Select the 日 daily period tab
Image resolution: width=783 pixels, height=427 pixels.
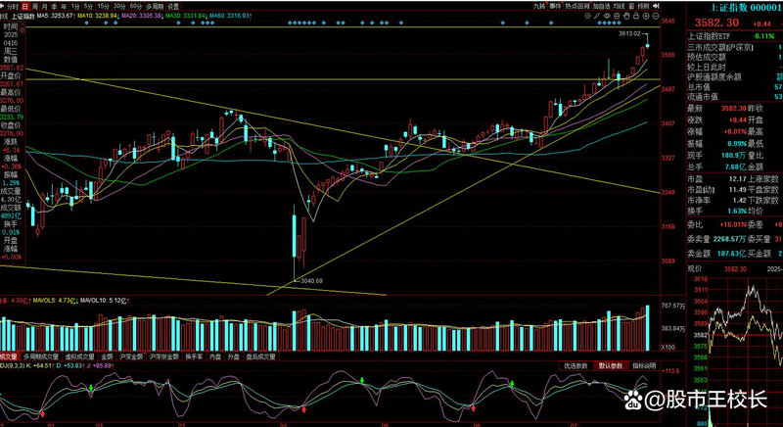[24, 6]
